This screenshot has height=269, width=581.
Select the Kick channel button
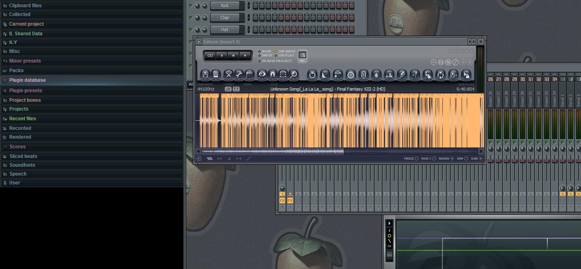[225, 6]
